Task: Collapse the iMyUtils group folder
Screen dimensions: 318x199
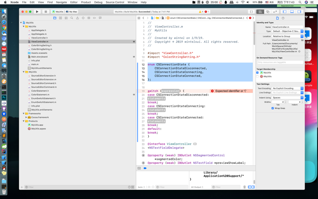Action: click(24, 72)
